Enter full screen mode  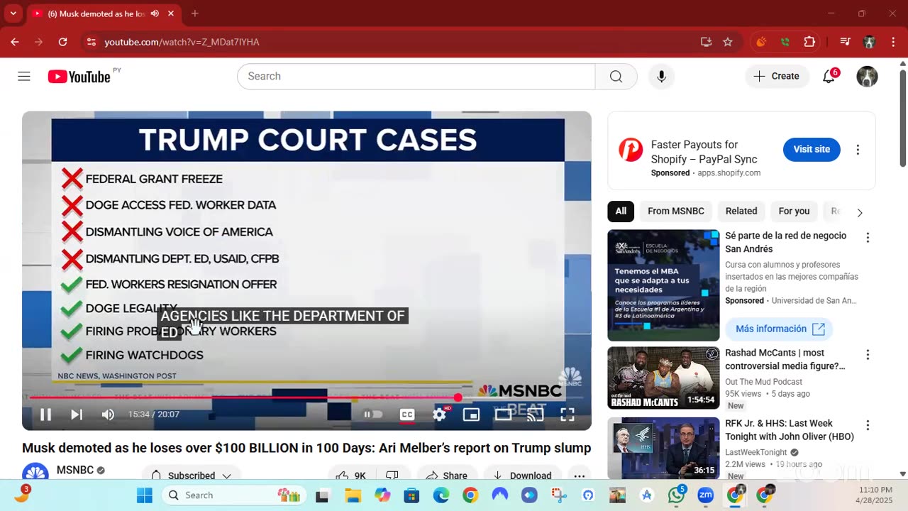click(x=567, y=414)
